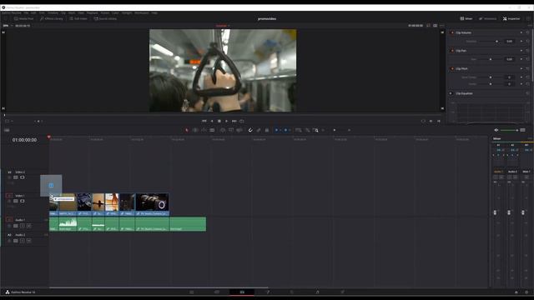Click the Stop playback button
This screenshot has width=534, height=300.
219,121
